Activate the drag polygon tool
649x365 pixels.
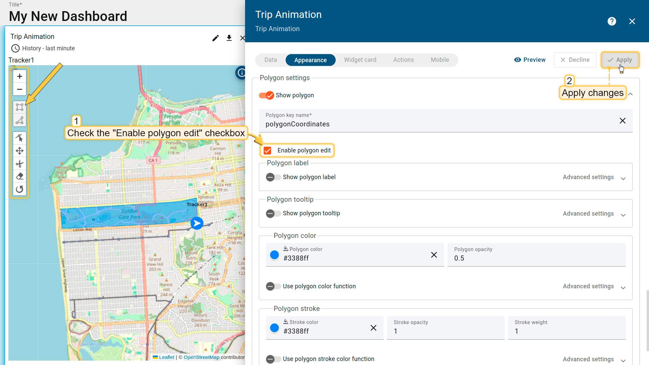20,151
